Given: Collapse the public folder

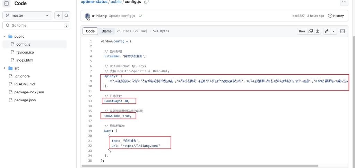Looking at the screenshot, I should [5, 36].
